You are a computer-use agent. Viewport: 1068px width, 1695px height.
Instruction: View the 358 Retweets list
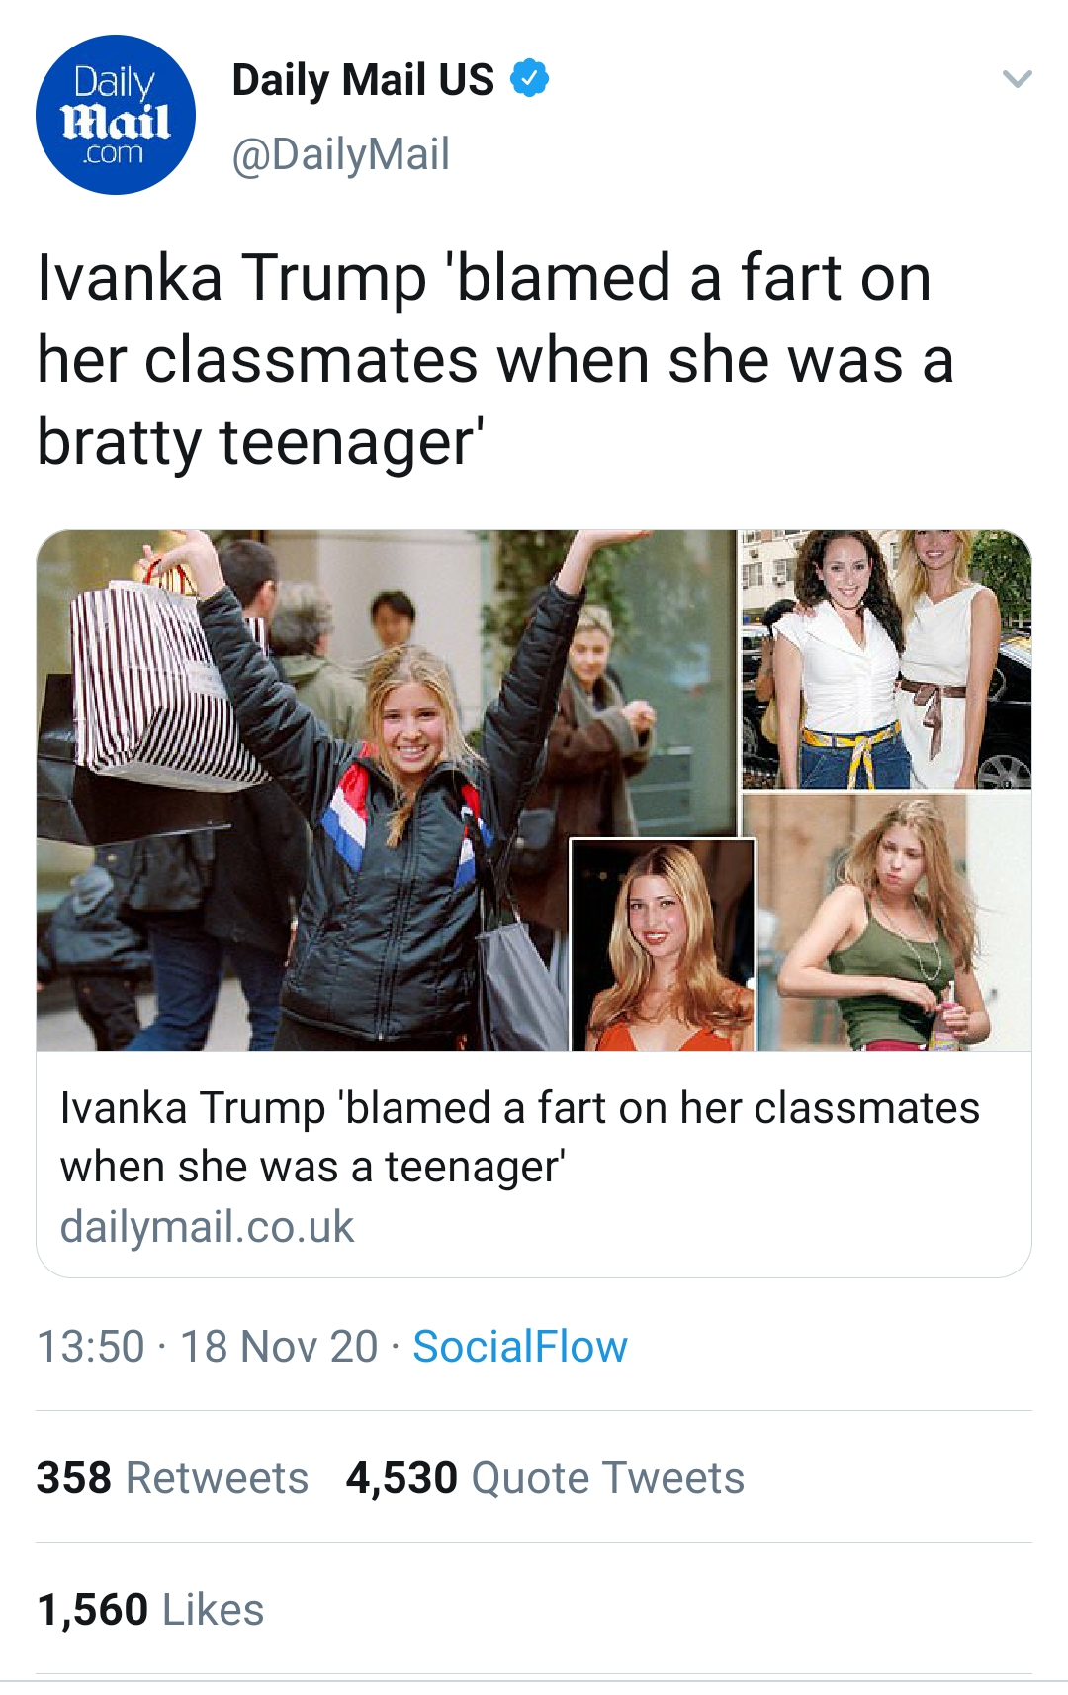[172, 1478]
